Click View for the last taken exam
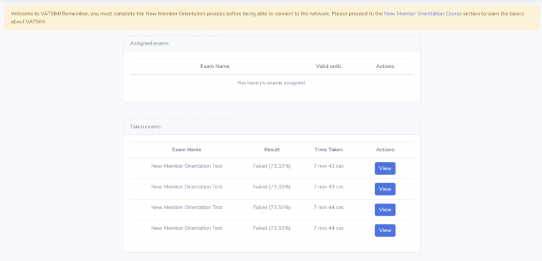The height and width of the screenshot is (261, 542). click(x=385, y=230)
